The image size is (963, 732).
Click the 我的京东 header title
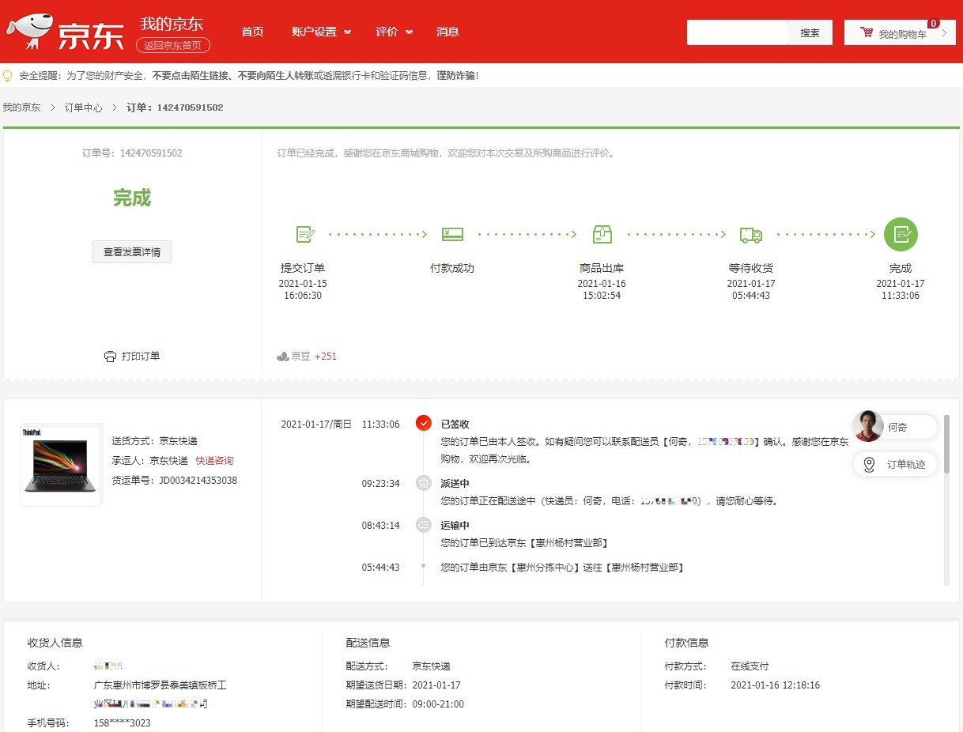tap(172, 23)
